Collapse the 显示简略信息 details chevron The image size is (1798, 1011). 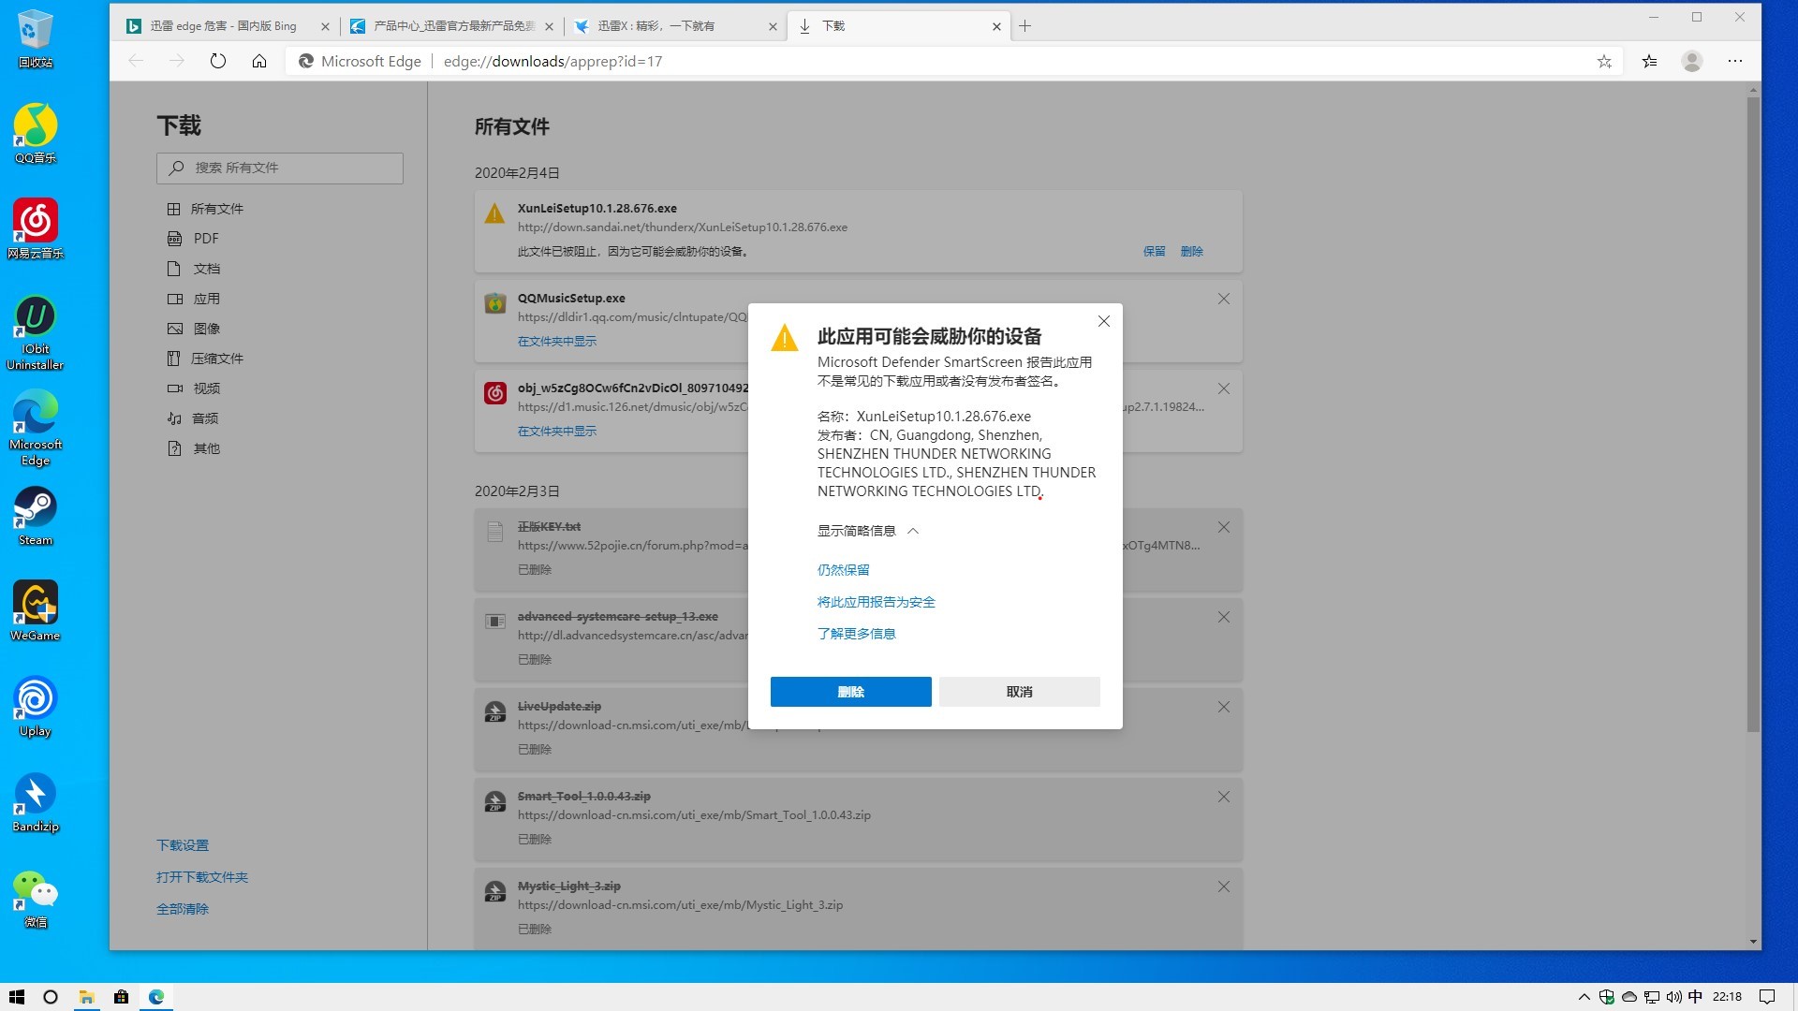(x=913, y=531)
